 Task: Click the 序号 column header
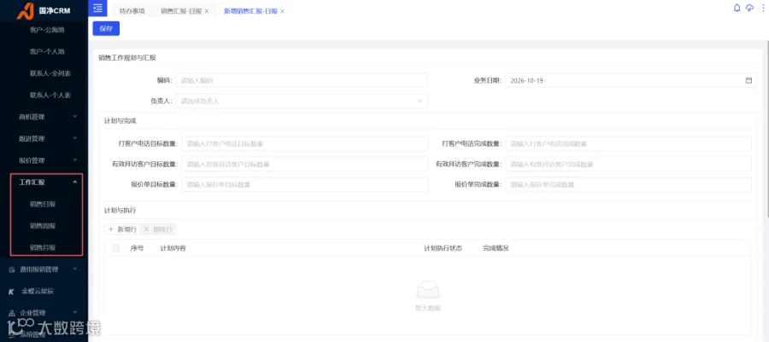137,248
